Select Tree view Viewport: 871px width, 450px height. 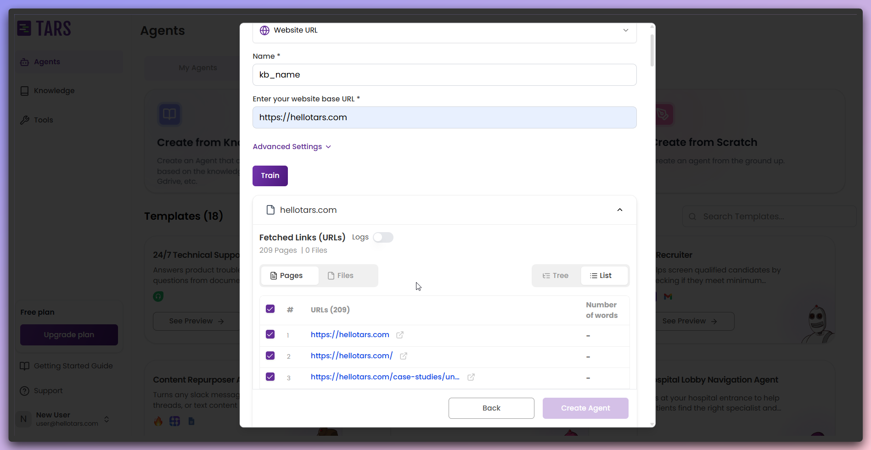(x=556, y=276)
